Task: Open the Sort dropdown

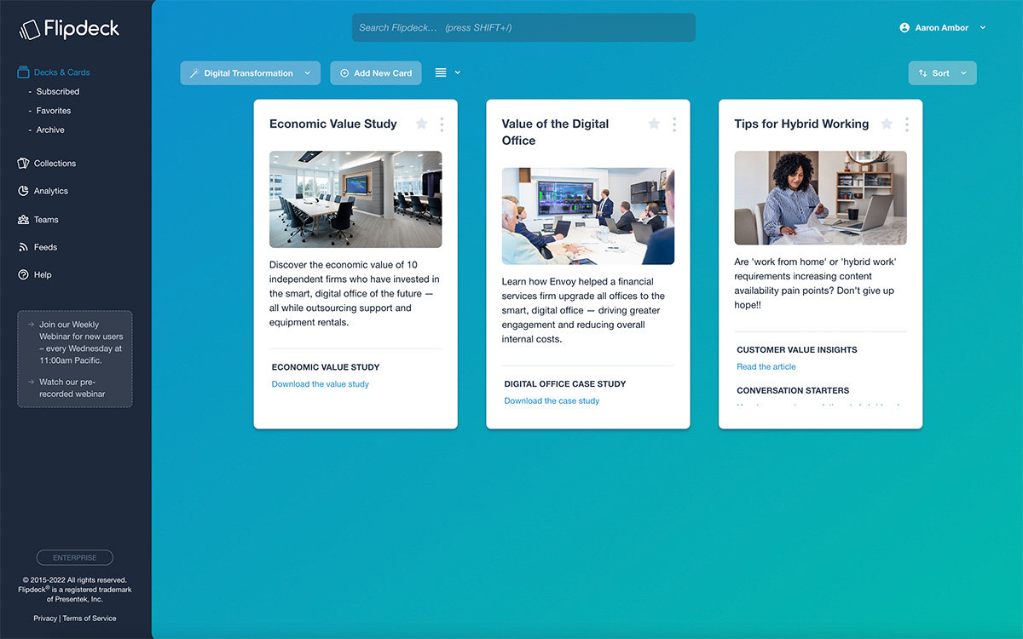Action: click(942, 73)
